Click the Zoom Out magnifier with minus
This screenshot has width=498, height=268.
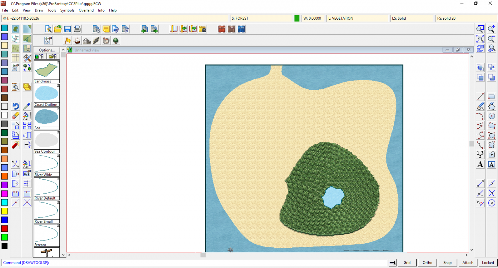coord(492,39)
